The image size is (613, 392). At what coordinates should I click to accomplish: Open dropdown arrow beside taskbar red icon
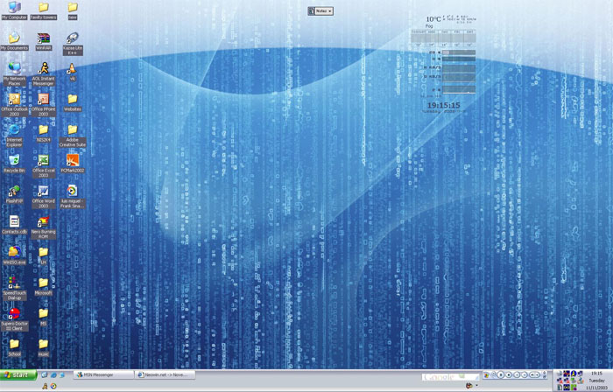coord(476,386)
